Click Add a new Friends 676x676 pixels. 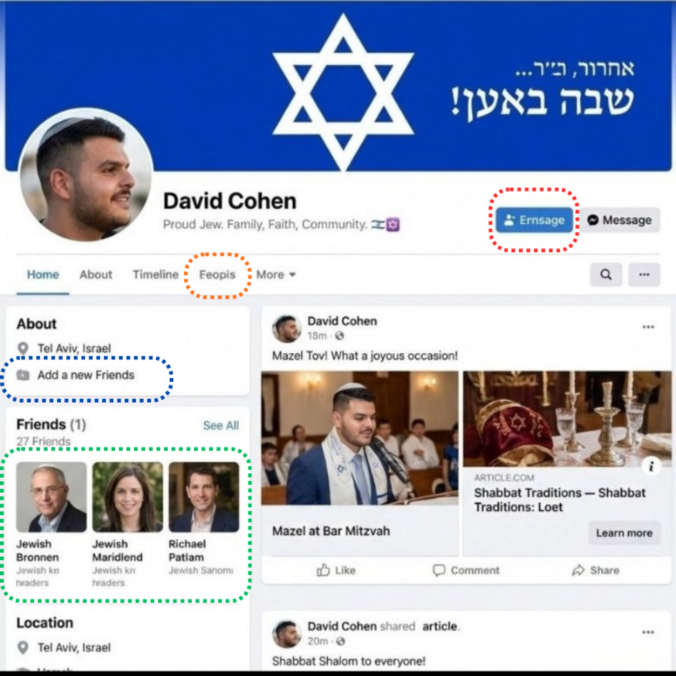click(x=86, y=375)
